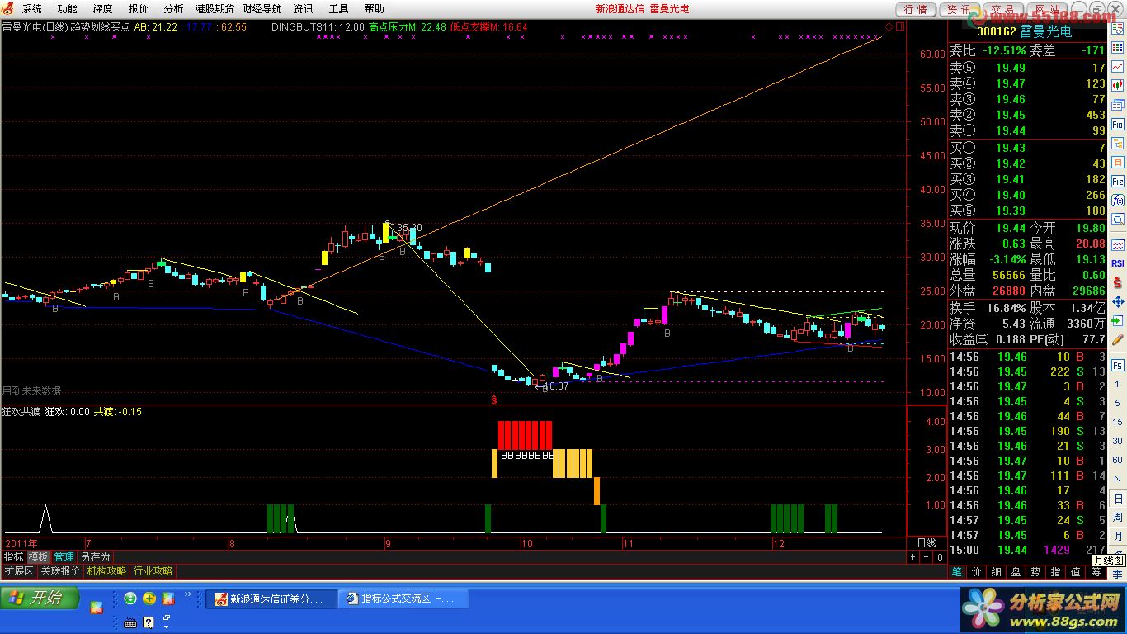
Task: Click the 日线 period label
Action: point(927,542)
